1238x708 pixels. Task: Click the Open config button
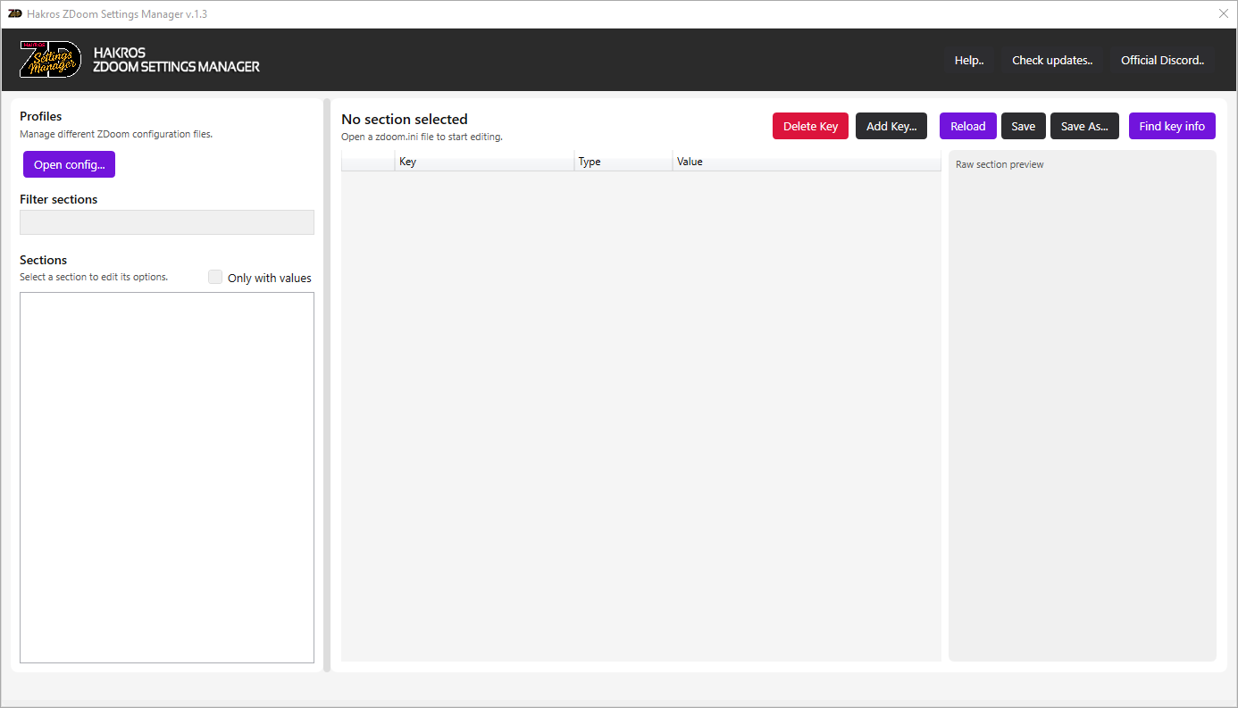click(69, 164)
